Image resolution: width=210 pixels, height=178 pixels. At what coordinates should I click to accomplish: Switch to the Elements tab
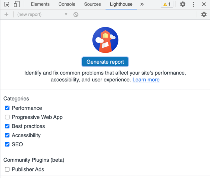[x=40, y=5]
